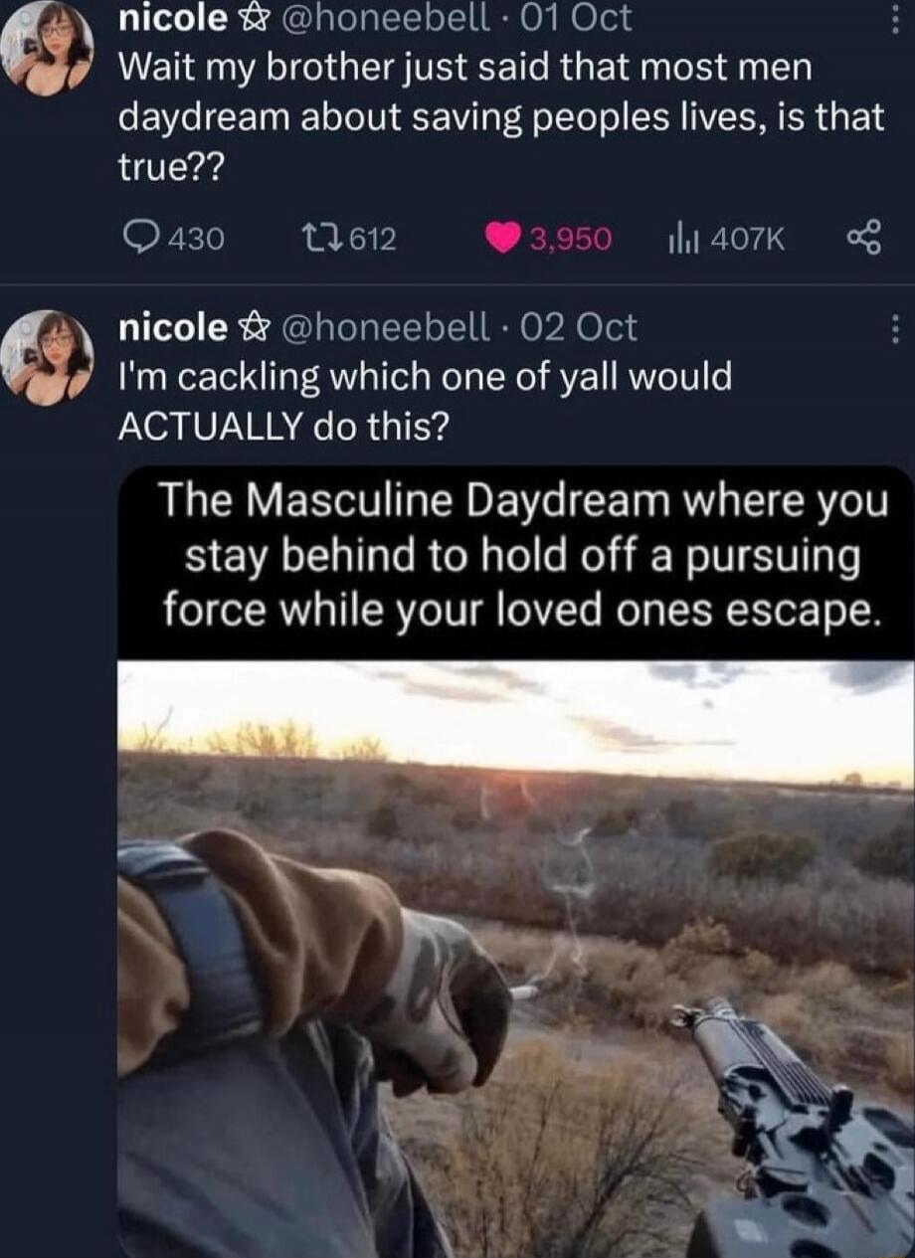
Task: Open the Masculine Daydream meme image
Action: [515, 861]
